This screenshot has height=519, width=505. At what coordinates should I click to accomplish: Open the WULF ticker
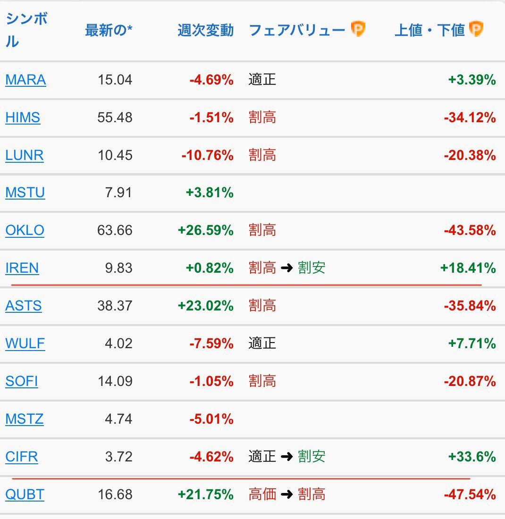[25, 343]
